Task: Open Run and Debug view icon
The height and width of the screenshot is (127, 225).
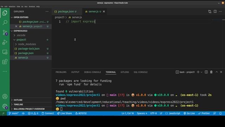Action: pos(5,42)
